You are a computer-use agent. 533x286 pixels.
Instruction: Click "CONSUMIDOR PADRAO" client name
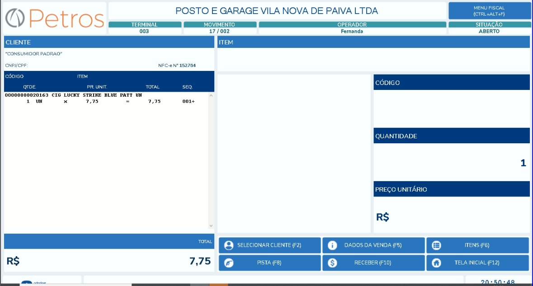click(33, 54)
